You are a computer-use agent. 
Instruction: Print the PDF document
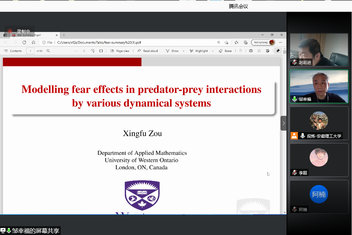[x=251, y=51]
